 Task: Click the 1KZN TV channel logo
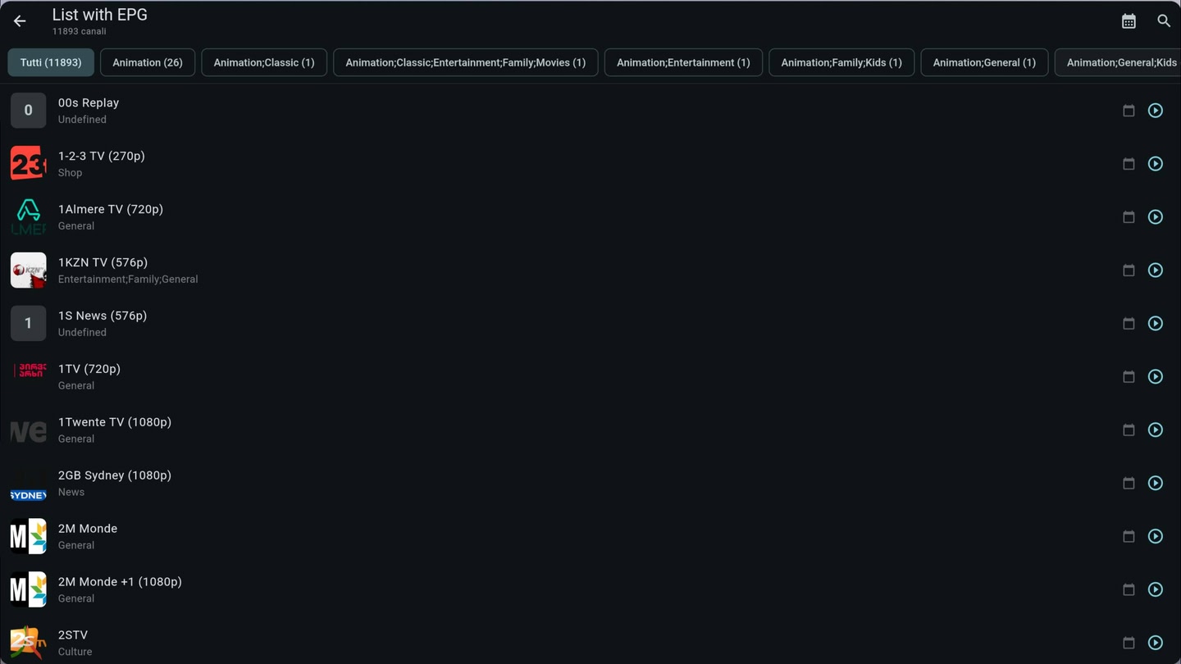pyautogui.click(x=28, y=270)
